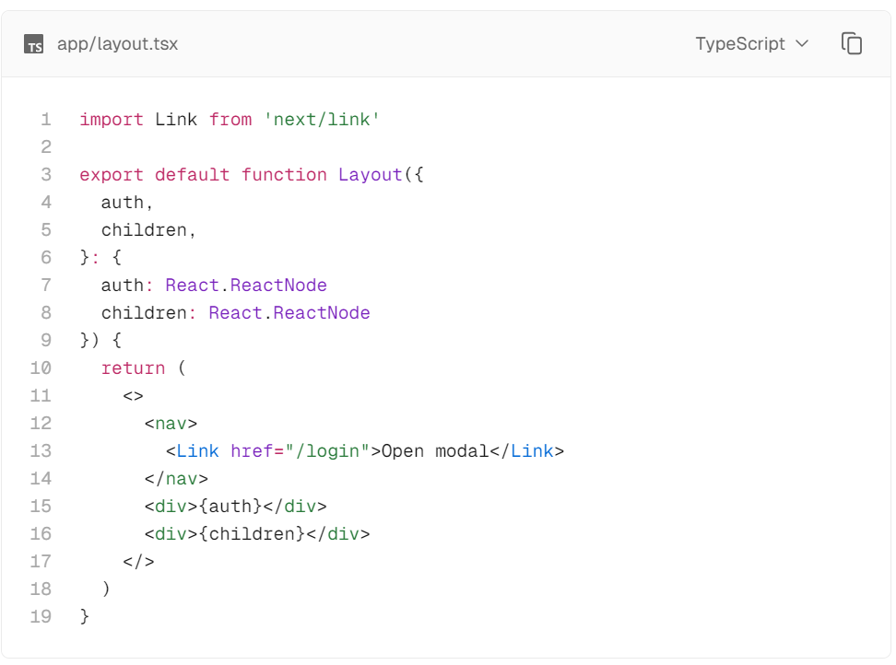Screen dimensions: 896x665
Task: Copy the code with the copy icon
Action: [x=851, y=44]
